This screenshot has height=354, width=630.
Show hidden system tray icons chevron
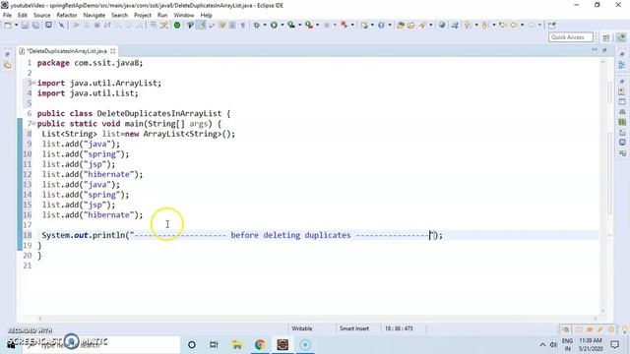[542, 344]
